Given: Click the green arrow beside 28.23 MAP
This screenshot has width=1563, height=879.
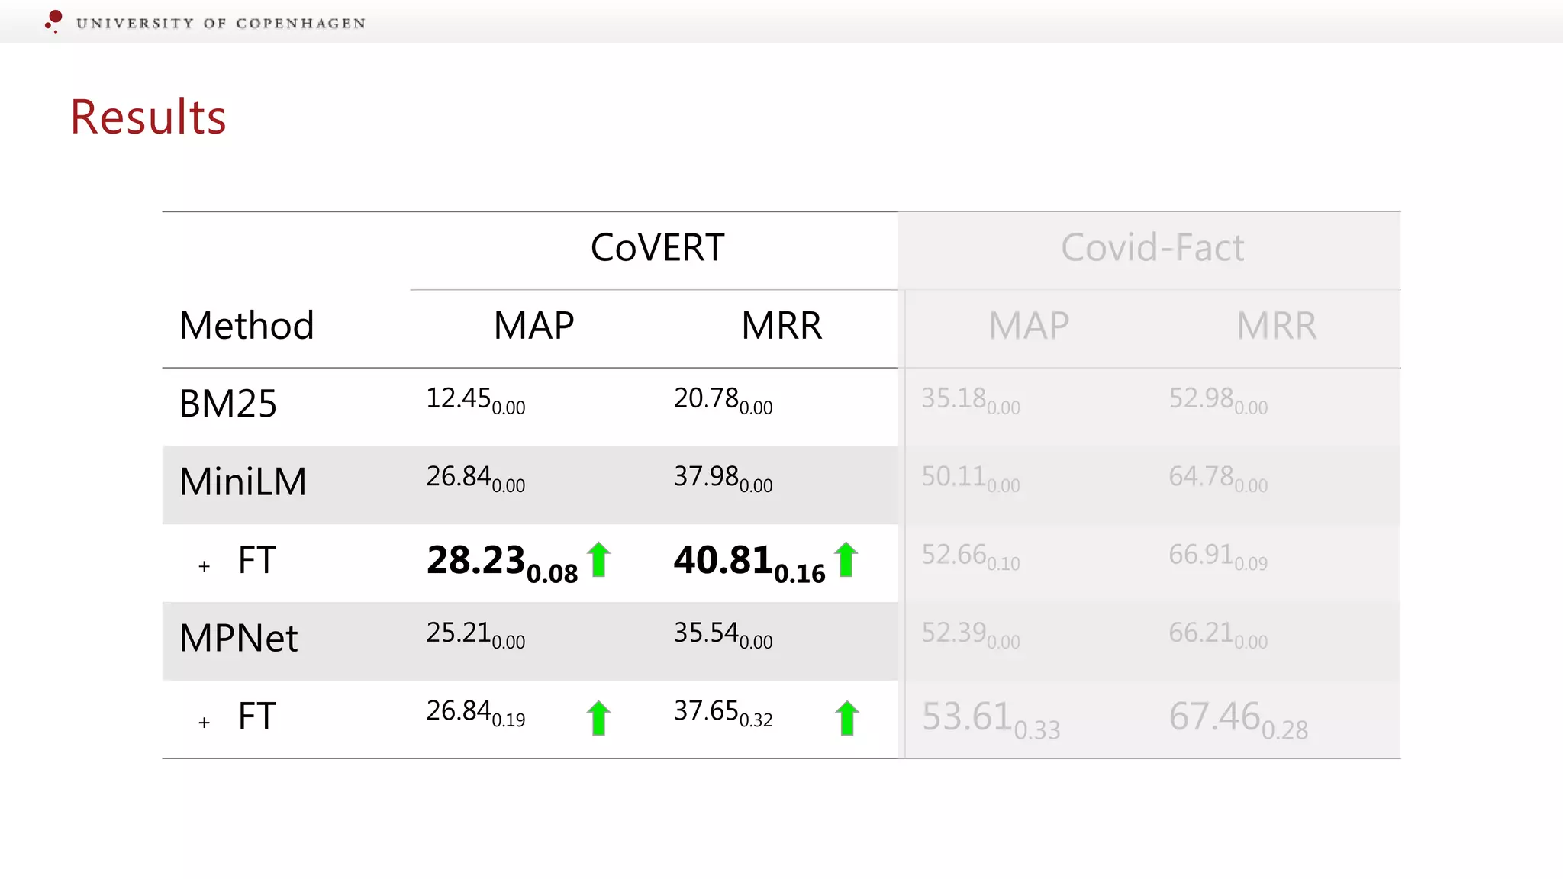Looking at the screenshot, I should click(x=599, y=559).
